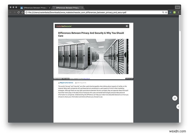The width and height of the screenshot is (189, 134).
Task: Open the green extension icon in toolbar
Action: pos(174,12)
